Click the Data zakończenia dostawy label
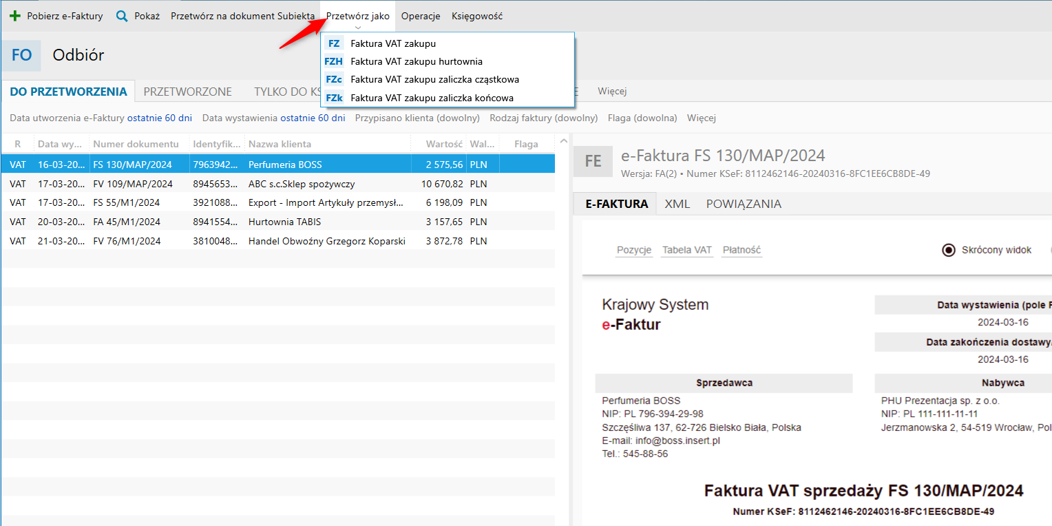The image size is (1052, 526). coord(989,342)
